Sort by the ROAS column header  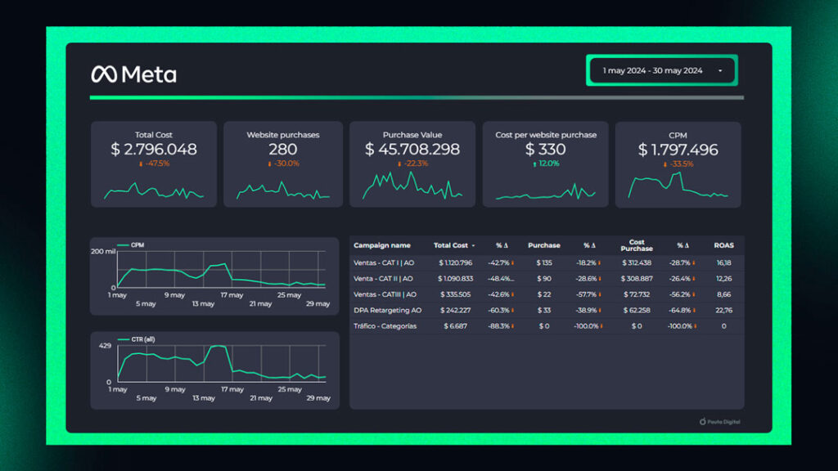723,245
